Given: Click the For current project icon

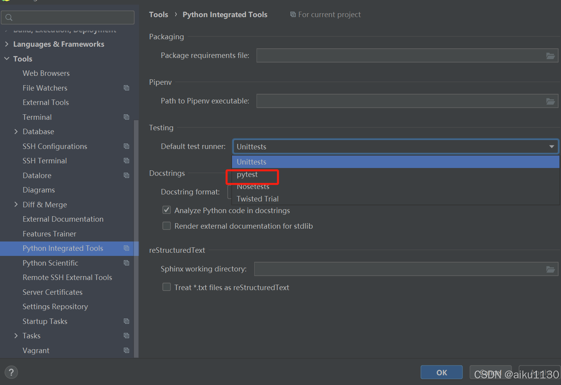Looking at the screenshot, I should 293,14.
